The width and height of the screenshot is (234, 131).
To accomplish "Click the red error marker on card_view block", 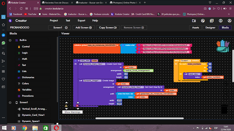I will pyautogui.click(x=77, y=106).
